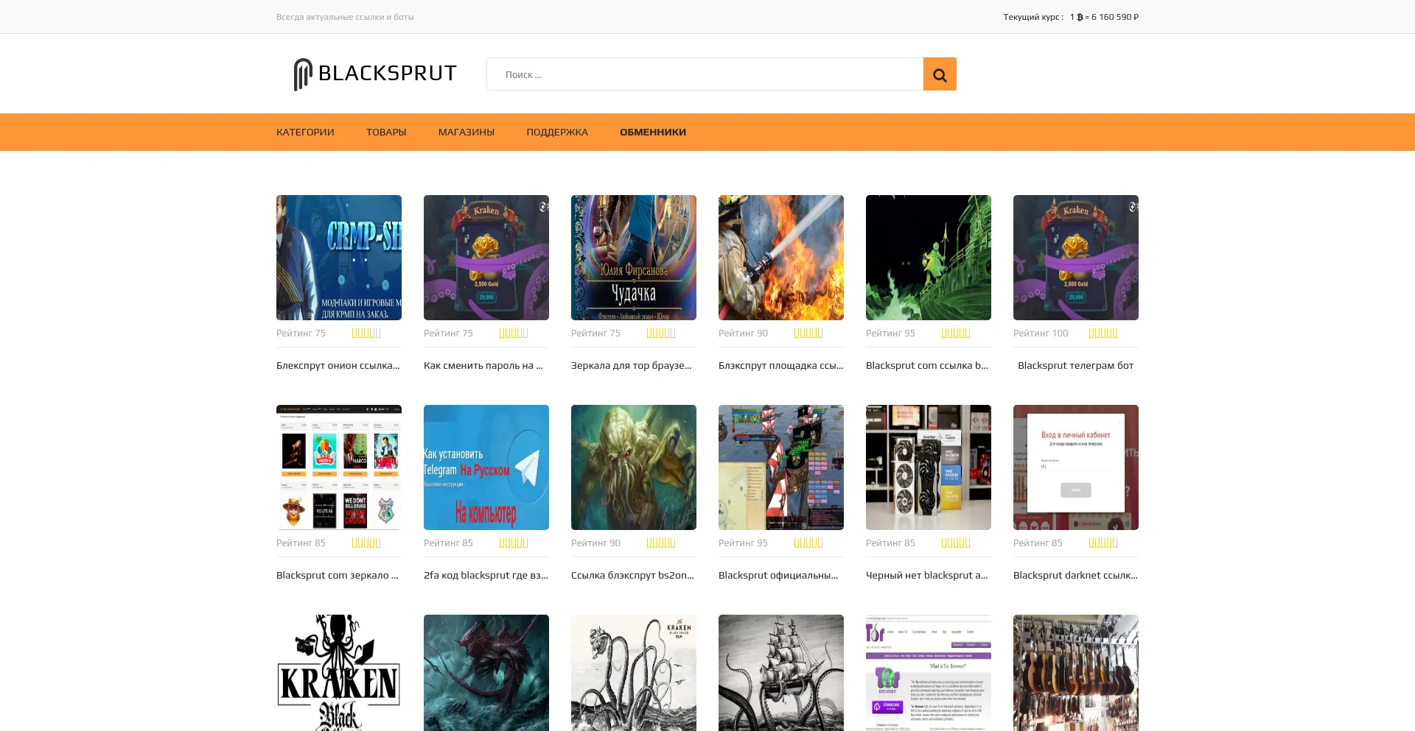1415x731 pixels.
Task: Click the bitcoin exchange rate text
Action: (x=1071, y=17)
